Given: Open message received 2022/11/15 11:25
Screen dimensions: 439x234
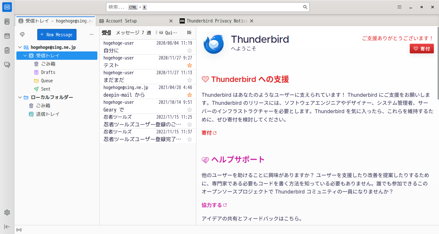Looking at the screenshot, I should (x=148, y=121).
